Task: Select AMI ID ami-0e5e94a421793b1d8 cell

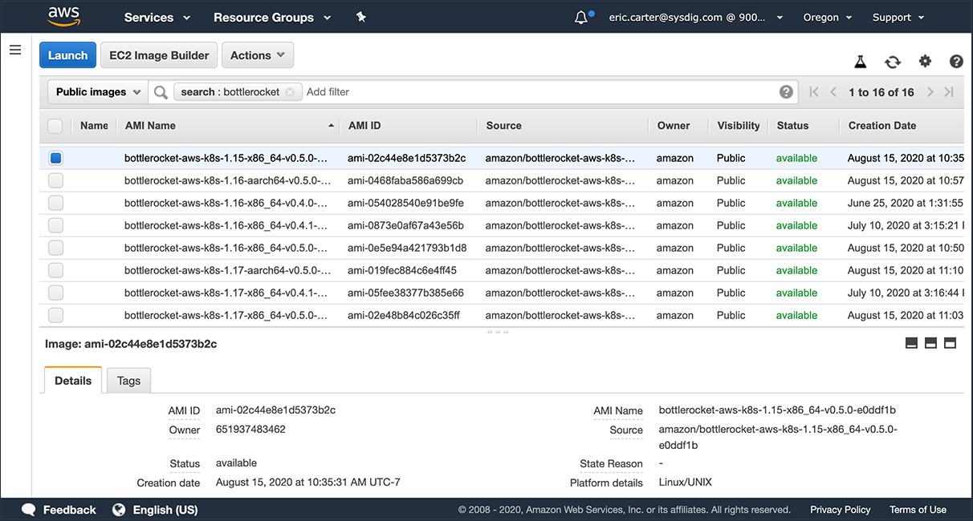Action: 407,248
